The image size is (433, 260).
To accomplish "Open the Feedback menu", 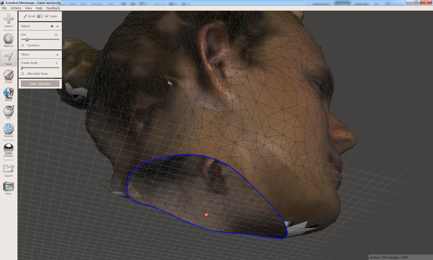I will (x=53, y=8).
